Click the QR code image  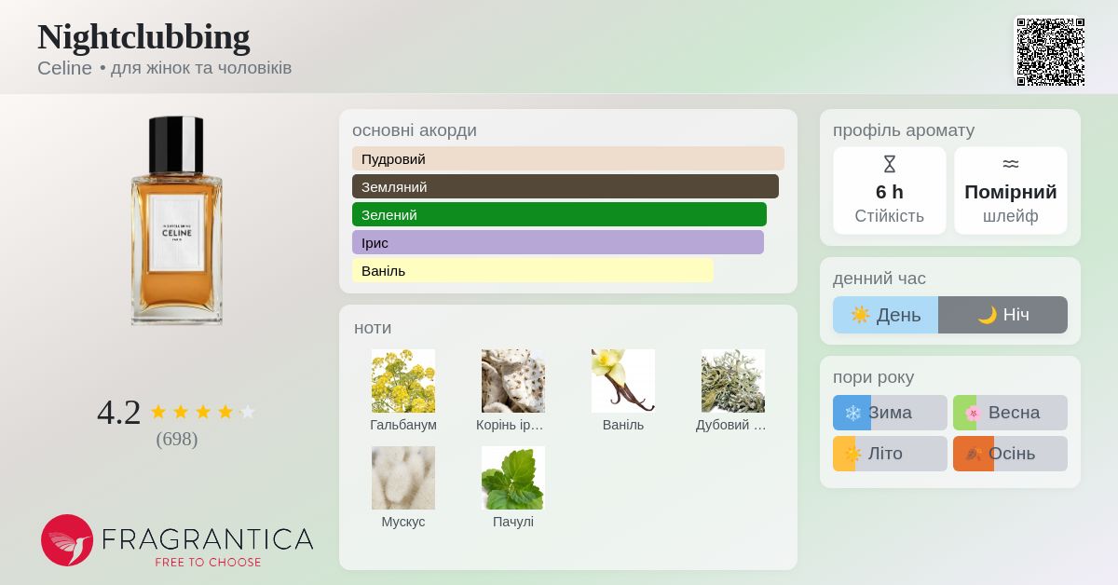(x=1050, y=52)
